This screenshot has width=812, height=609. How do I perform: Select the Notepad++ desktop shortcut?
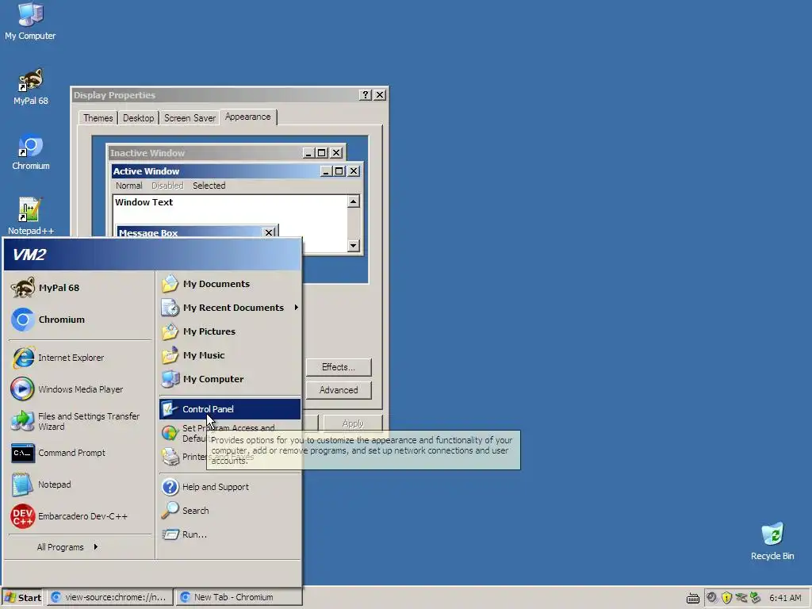[x=31, y=216]
